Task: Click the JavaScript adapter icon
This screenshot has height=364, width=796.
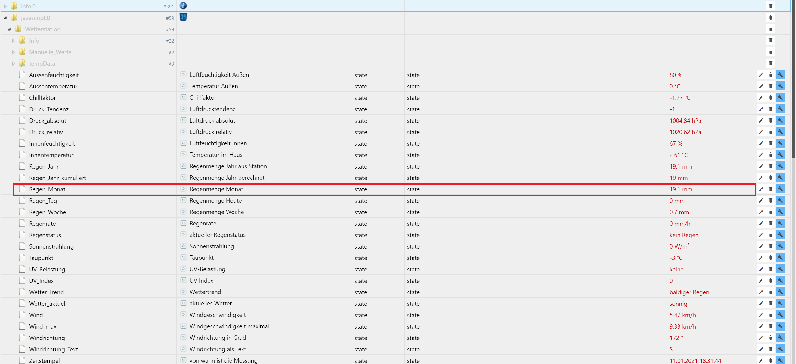Action: point(183,17)
